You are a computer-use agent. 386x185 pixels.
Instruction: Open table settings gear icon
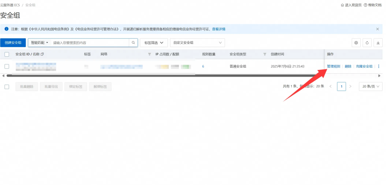tap(356, 43)
